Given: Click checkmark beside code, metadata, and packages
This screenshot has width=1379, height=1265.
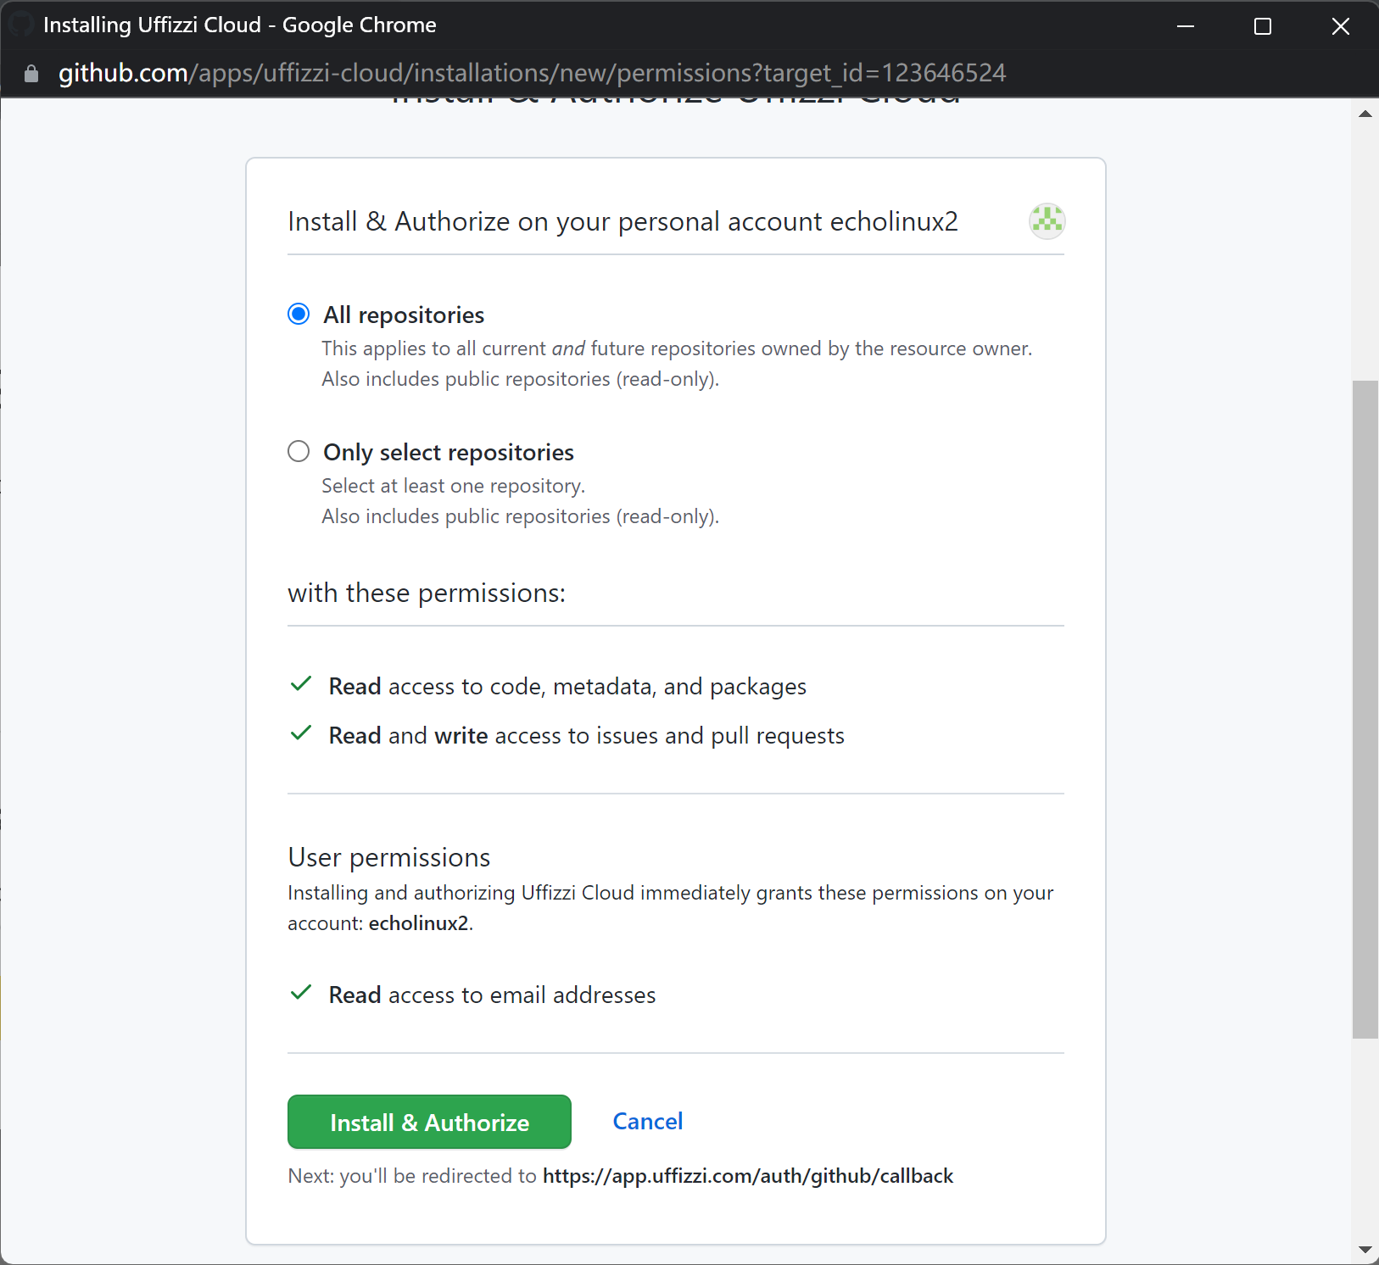Looking at the screenshot, I should (x=301, y=684).
